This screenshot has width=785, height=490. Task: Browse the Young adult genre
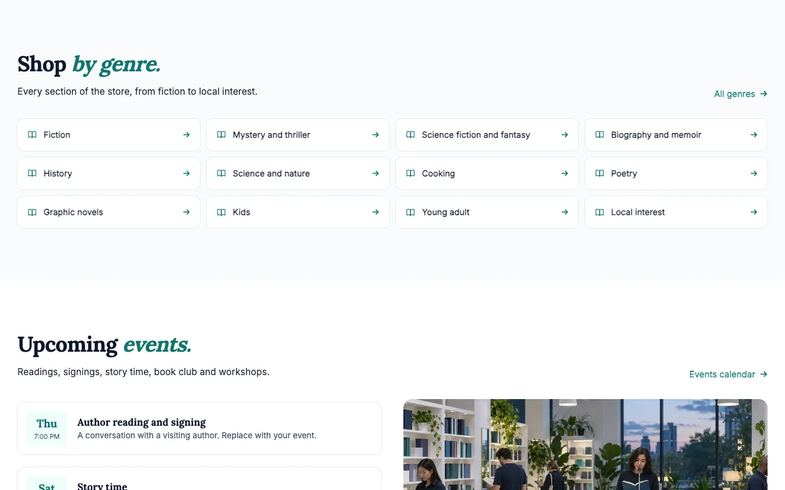487,212
